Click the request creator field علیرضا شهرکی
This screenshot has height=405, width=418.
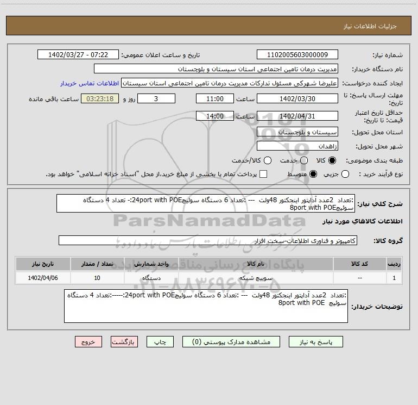tap(230, 83)
